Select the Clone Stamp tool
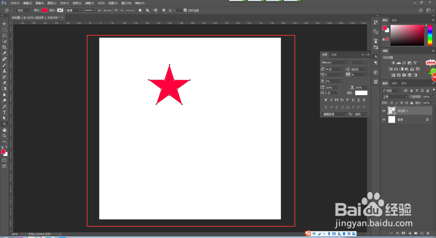The image size is (436, 238). [x=4, y=71]
